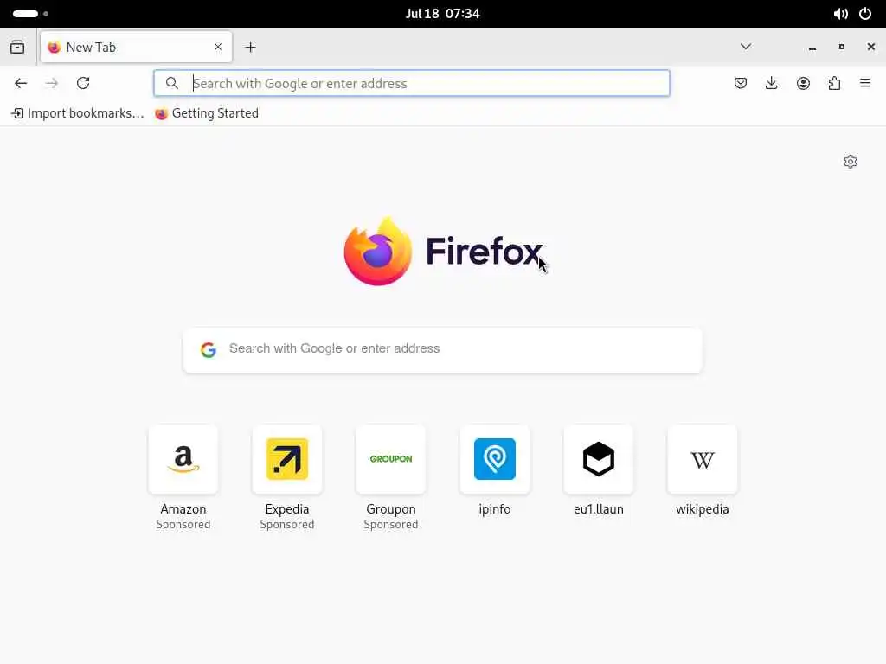Focus the top address bar field
886x664 pixels.
(411, 84)
